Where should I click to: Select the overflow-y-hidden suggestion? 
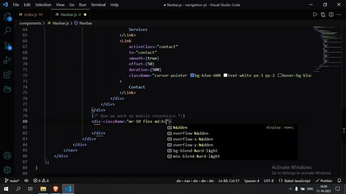pos(231,145)
